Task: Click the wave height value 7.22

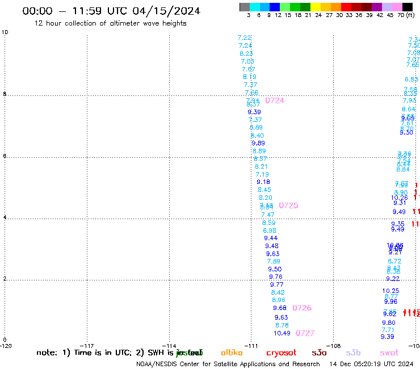Action: point(244,38)
